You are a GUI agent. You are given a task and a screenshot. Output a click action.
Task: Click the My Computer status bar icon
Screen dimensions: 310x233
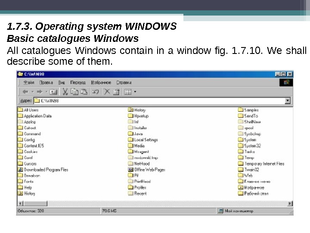(x=220, y=211)
